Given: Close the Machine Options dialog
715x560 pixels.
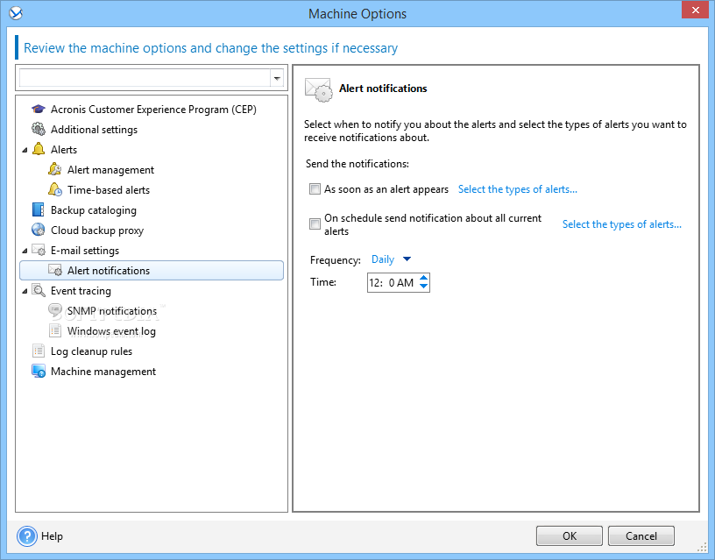Looking at the screenshot, I should (695, 10).
